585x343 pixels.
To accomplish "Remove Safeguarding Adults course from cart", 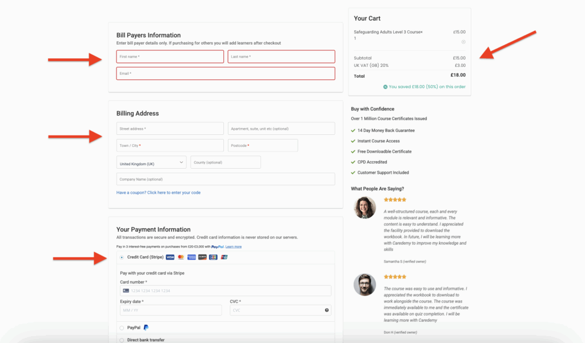I will pos(463,42).
